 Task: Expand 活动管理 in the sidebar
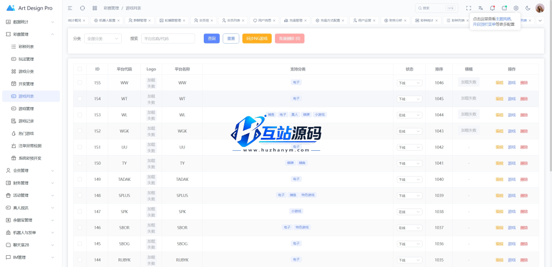[31, 195]
